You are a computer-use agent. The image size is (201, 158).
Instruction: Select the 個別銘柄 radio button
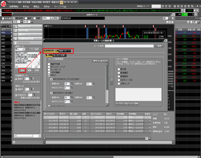pos(14,18)
